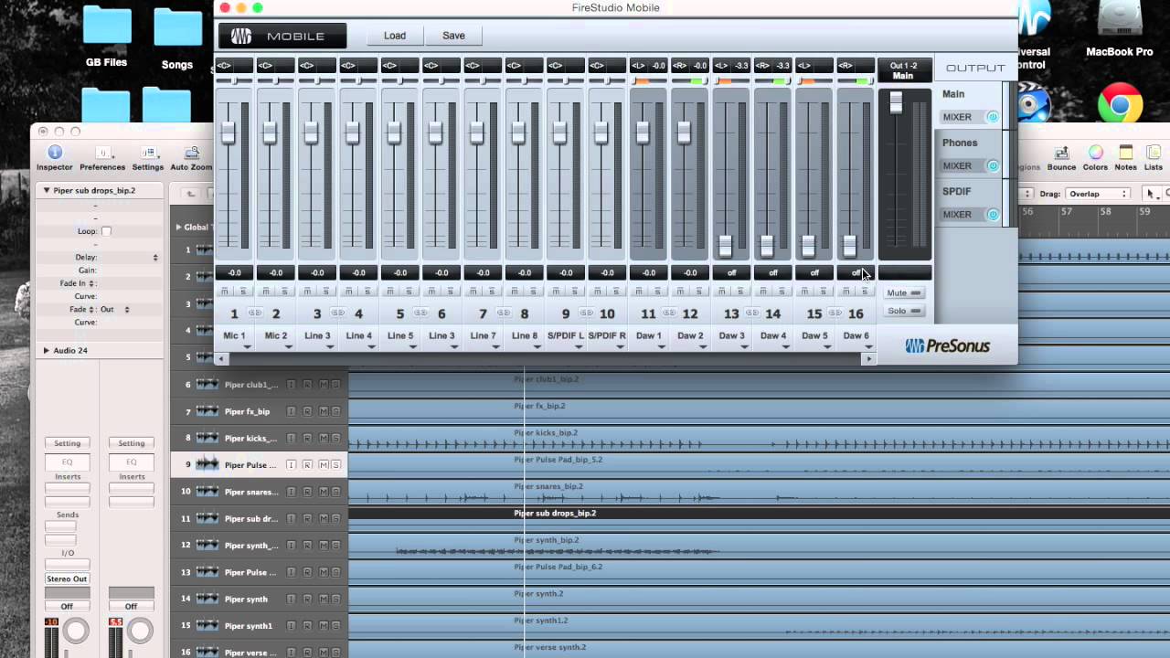Click the channel 1 pan slider
The height and width of the screenshot is (658, 1170).
pyautogui.click(x=234, y=81)
